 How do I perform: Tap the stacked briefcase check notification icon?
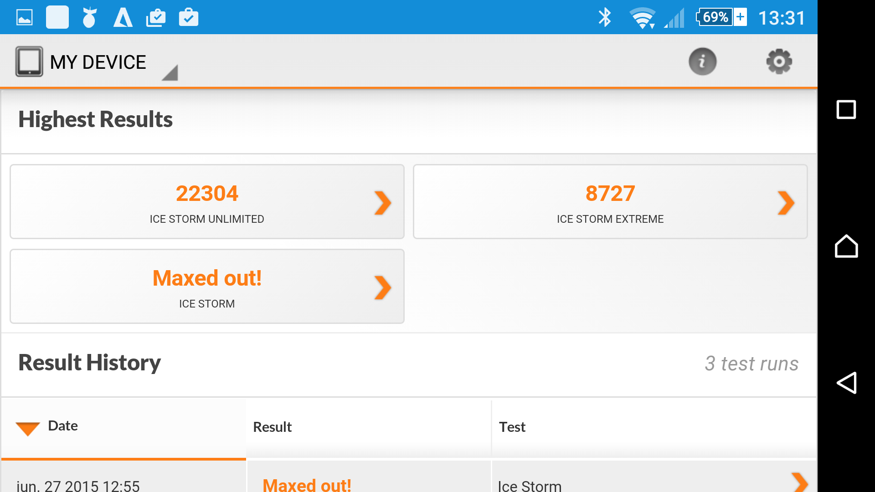point(156,18)
